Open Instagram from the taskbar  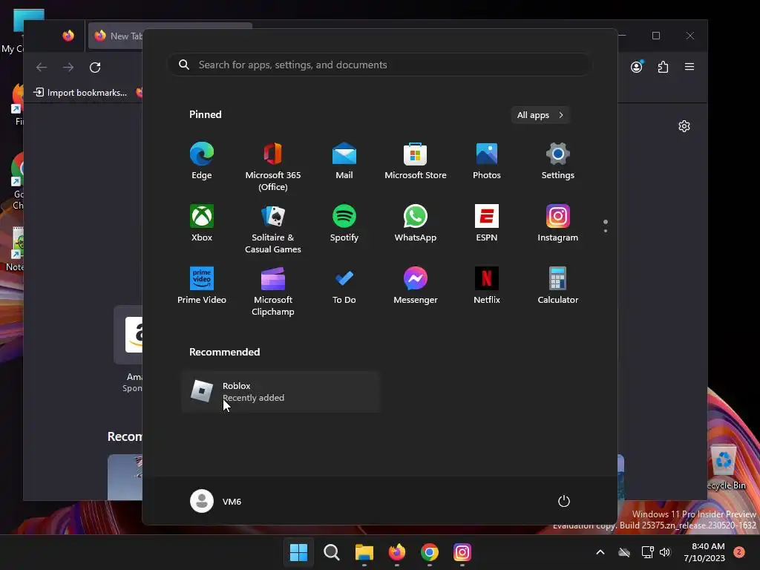pos(462,552)
